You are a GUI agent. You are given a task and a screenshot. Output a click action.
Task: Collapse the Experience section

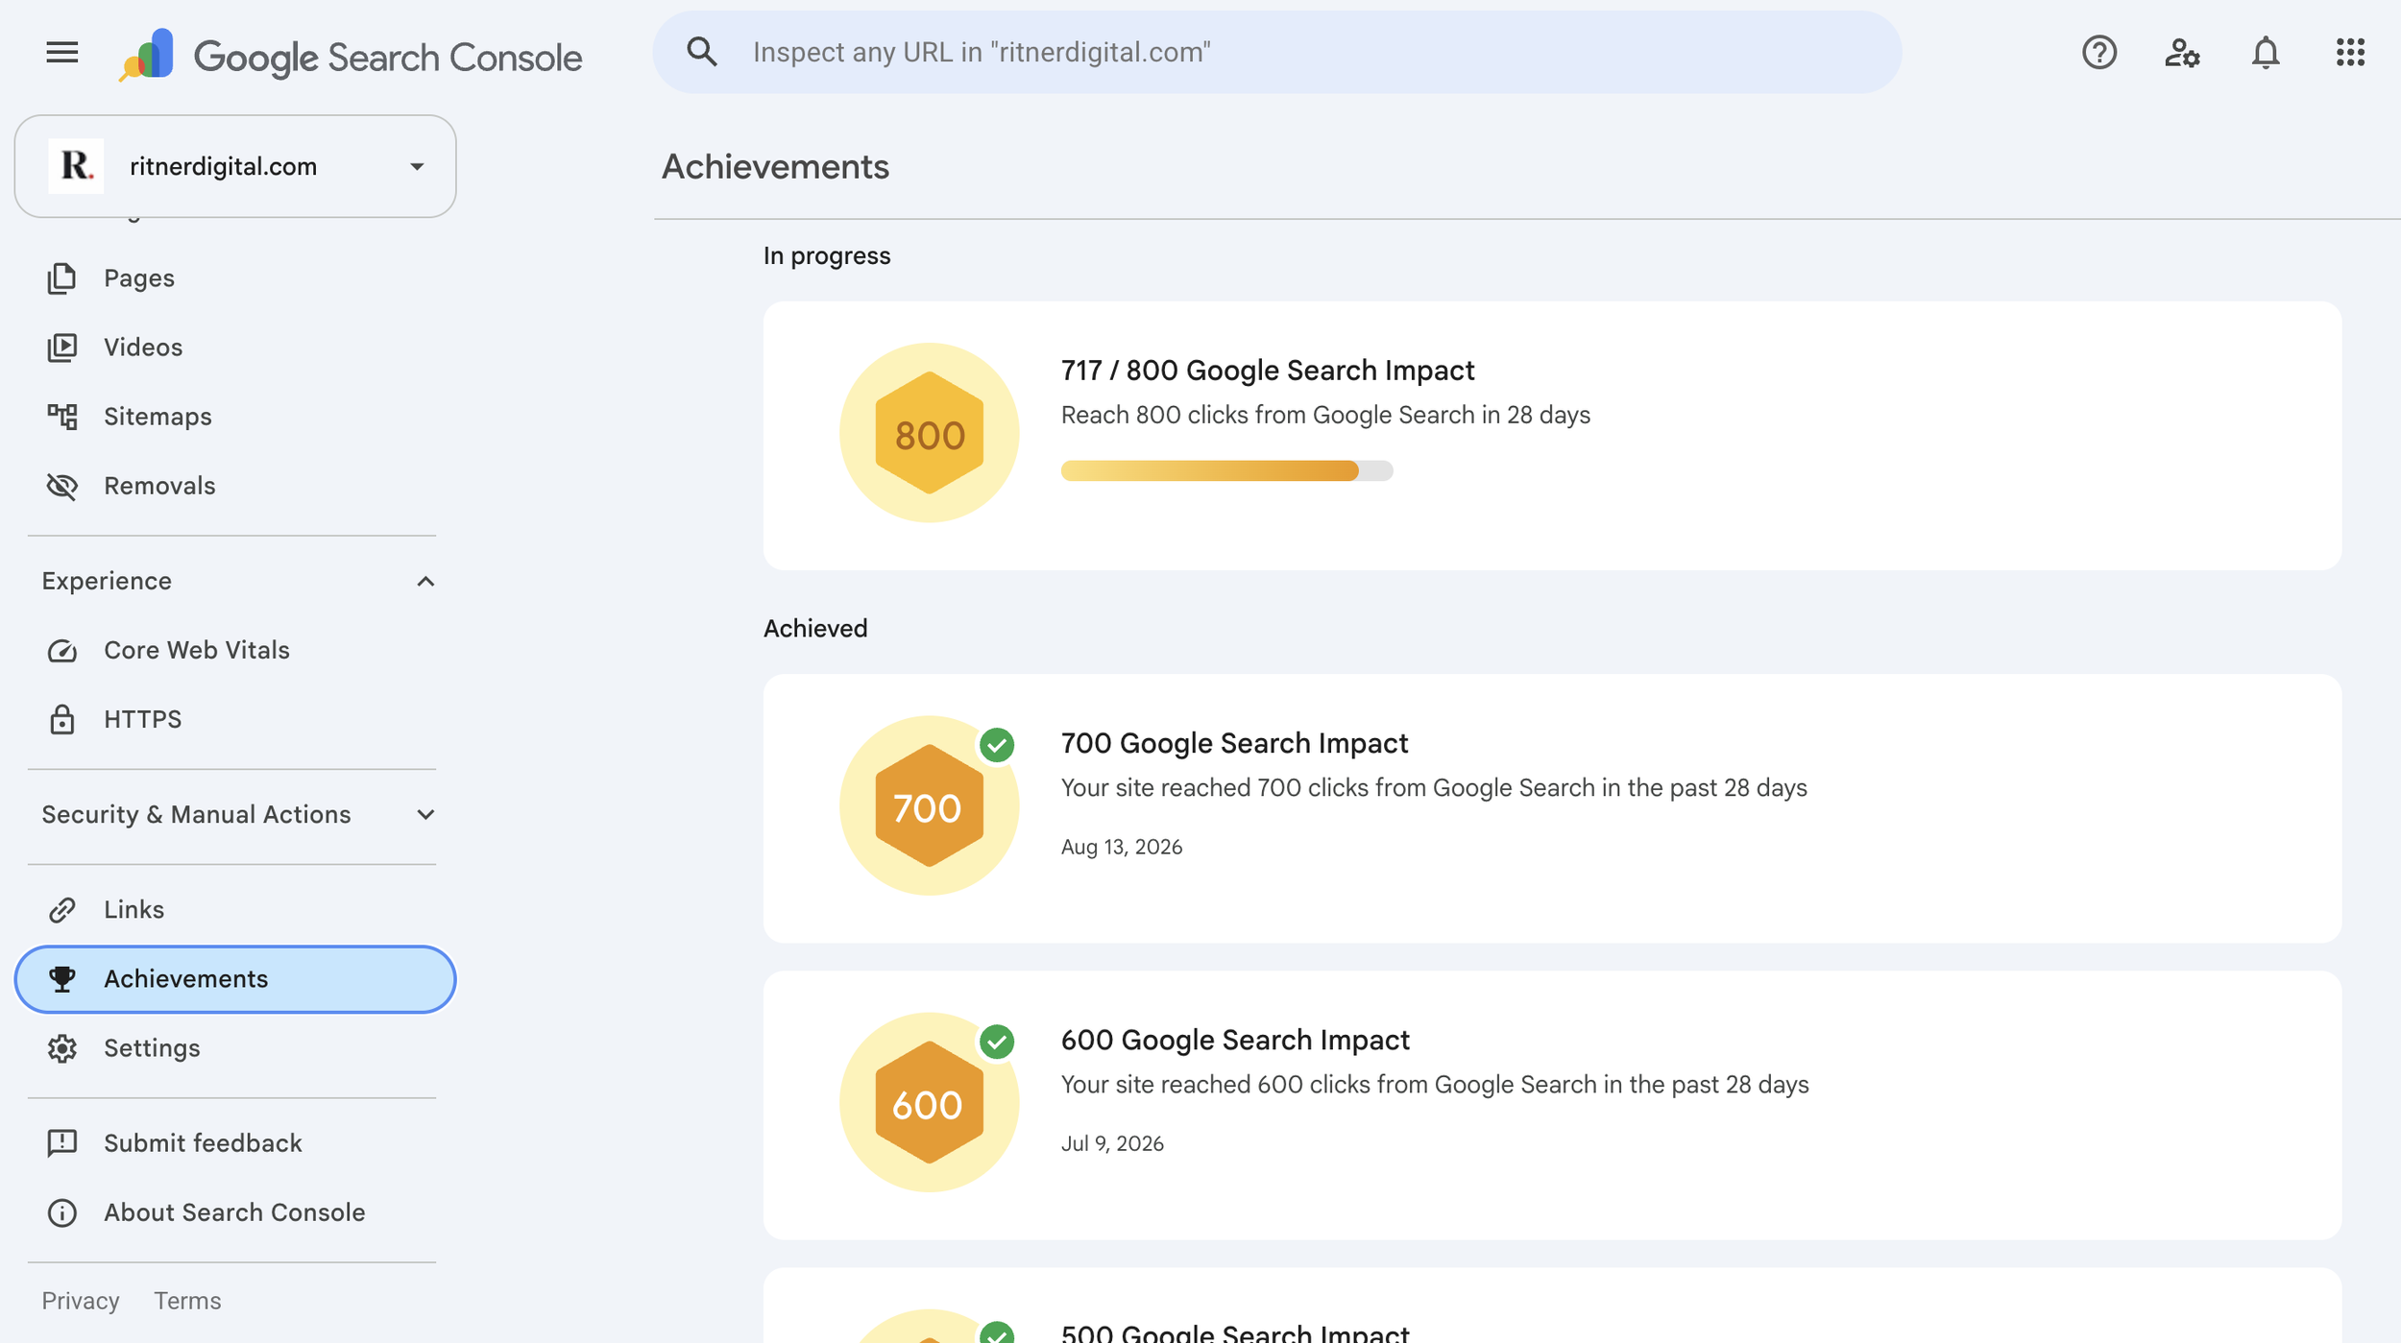[x=238, y=581]
